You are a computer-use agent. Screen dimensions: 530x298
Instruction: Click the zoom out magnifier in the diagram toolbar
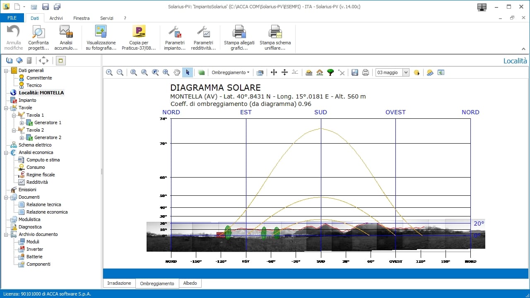click(x=120, y=72)
